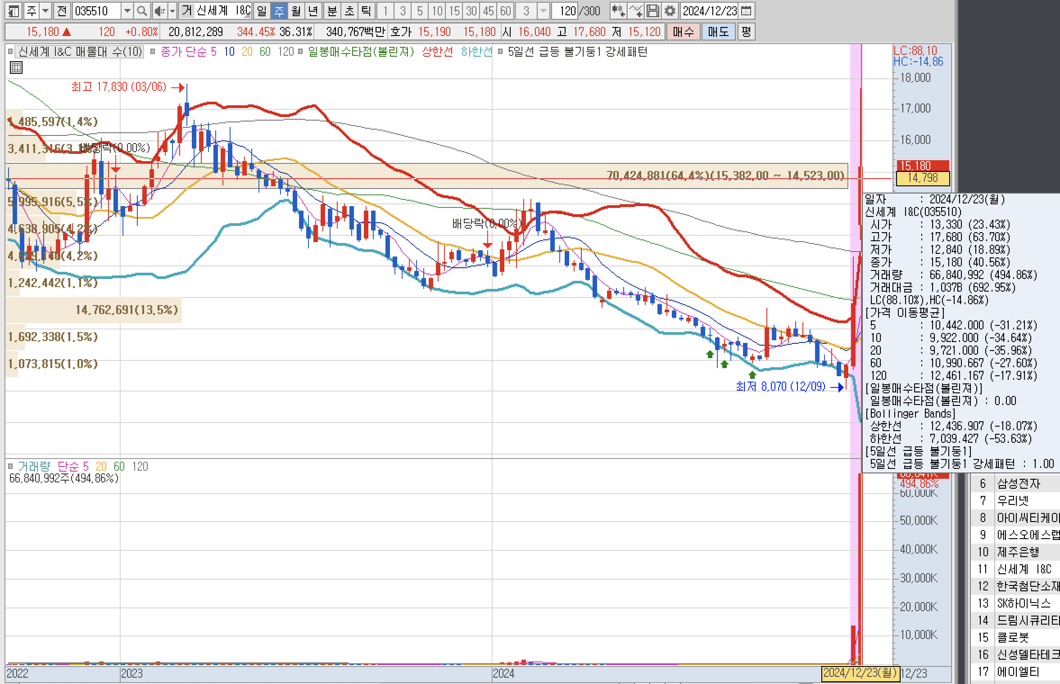Click the data table grid icon

(x=16, y=68)
